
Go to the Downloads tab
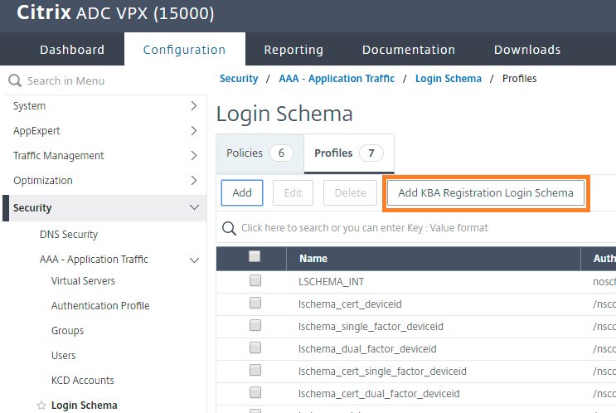point(527,50)
